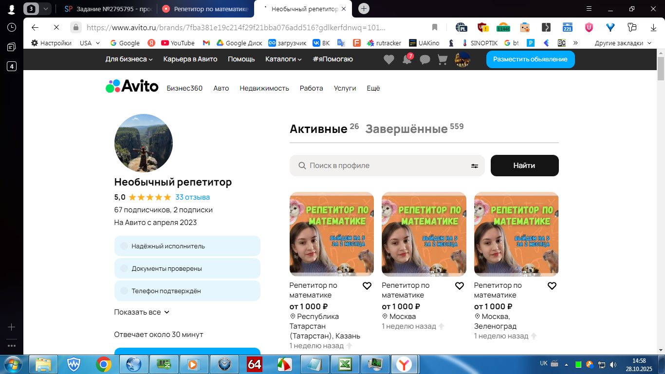The height and width of the screenshot is (374, 665).
Task: Open the browser downloads arrow icon
Action: pyautogui.click(x=654, y=27)
